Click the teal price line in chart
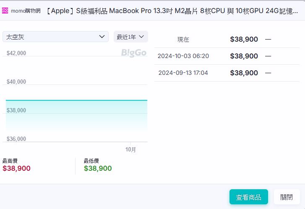 (76, 101)
